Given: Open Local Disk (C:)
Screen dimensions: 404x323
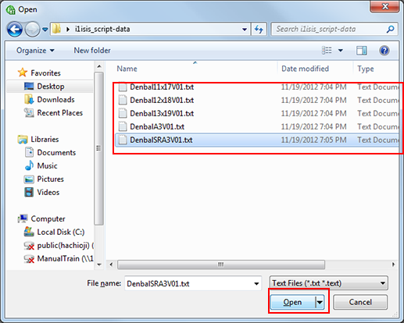Looking at the screenshot, I should [x=61, y=232].
